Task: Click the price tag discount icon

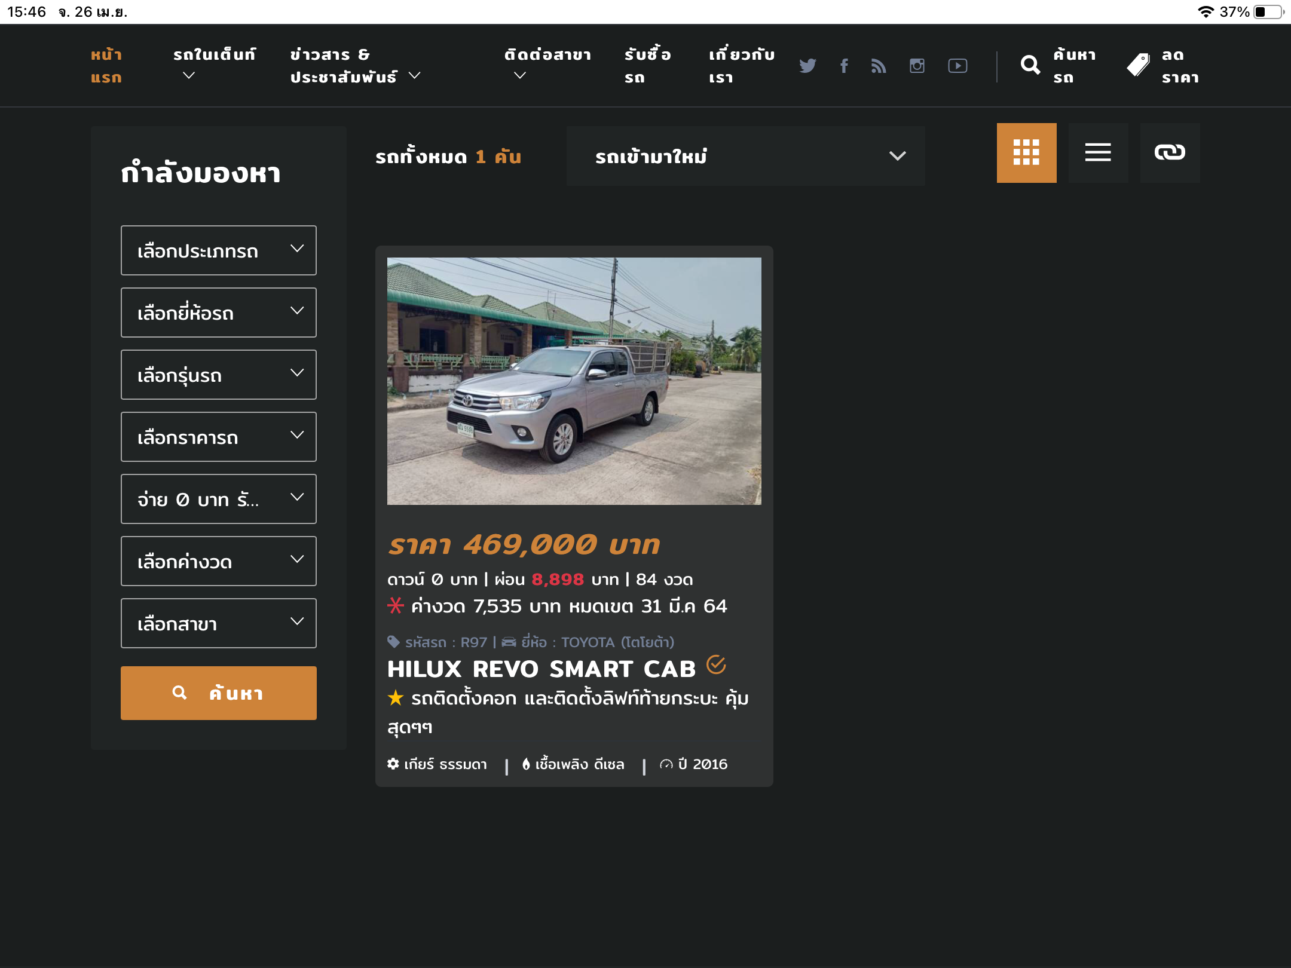Action: 1138,65
